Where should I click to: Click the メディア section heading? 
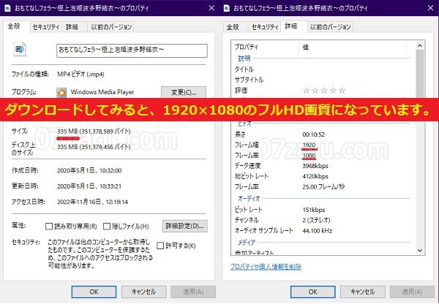click(247, 242)
